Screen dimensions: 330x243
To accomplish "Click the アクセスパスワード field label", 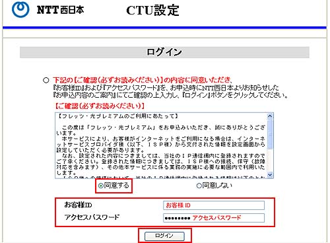I will pos(92,217).
